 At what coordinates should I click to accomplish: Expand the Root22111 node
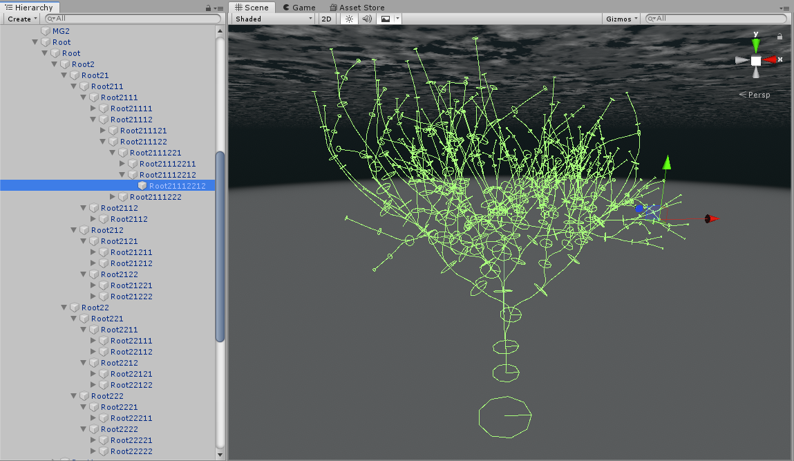(x=93, y=341)
